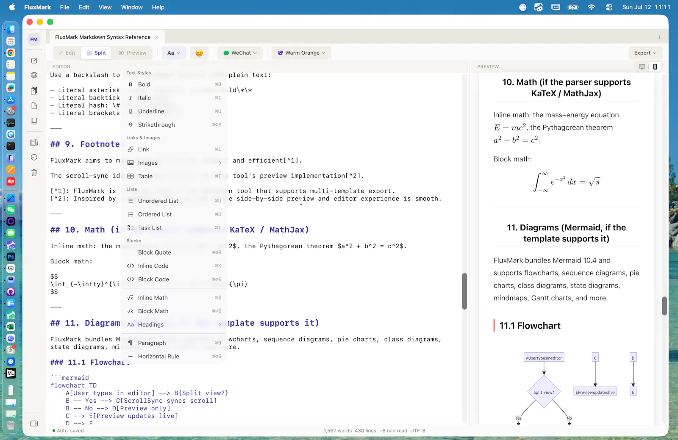Apply Italic from the text styles menu
This screenshot has width=678, height=440.
click(x=174, y=98)
